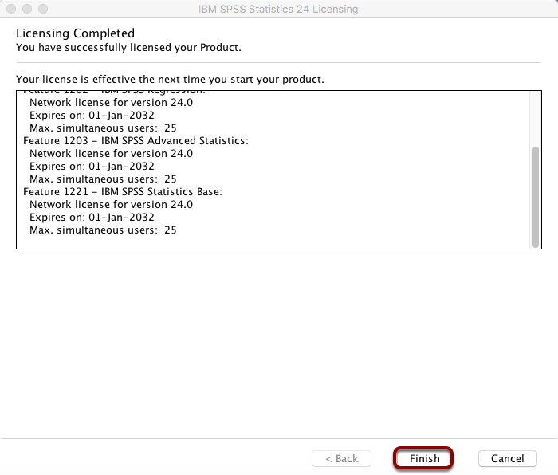The height and width of the screenshot is (475, 558).
Task: Click Network license line under Advanced Statistics
Action: click(111, 153)
